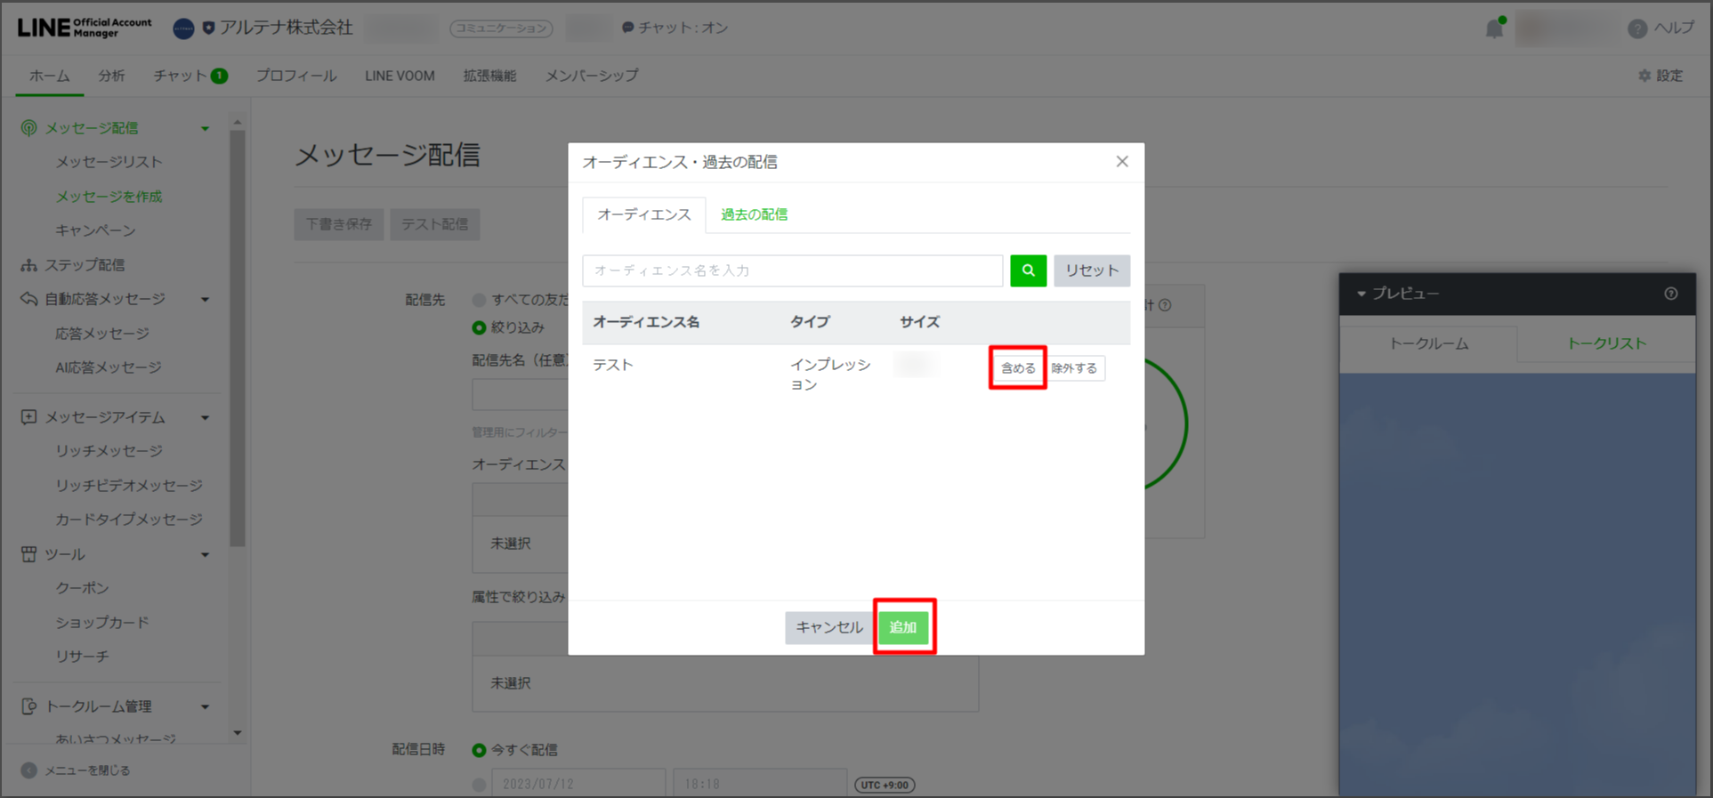Select the scheduled date radio button
The width and height of the screenshot is (1713, 798).
click(x=479, y=785)
